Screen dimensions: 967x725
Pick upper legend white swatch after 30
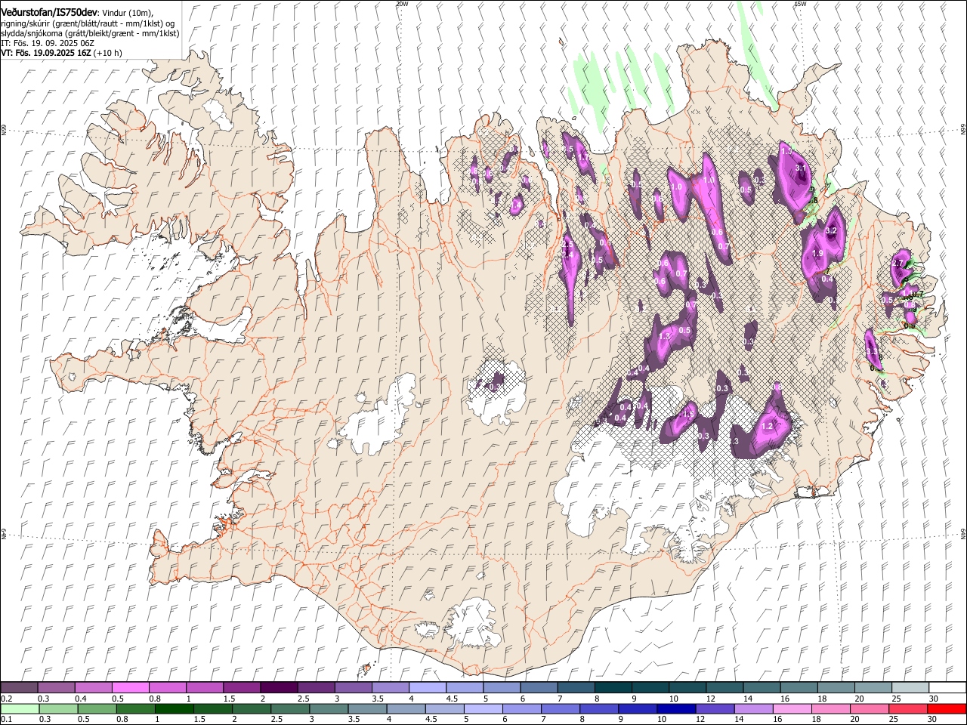pyautogui.click(x=946, y=688)
